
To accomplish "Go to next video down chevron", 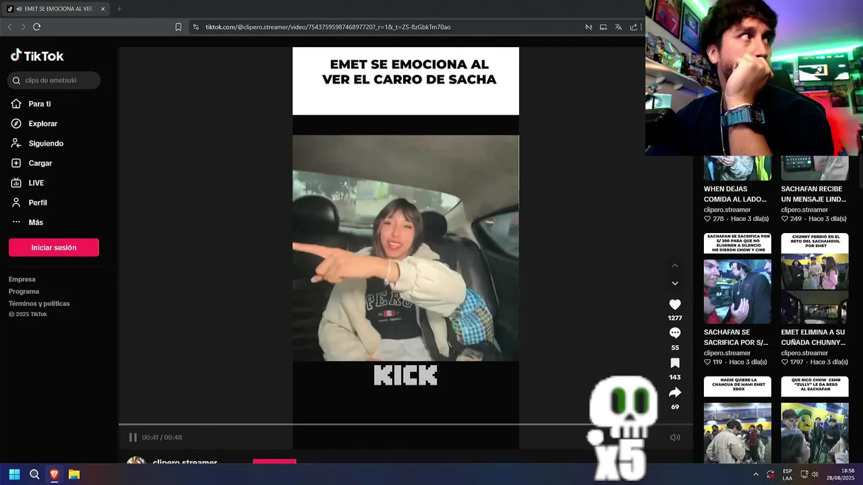I will [675, 284].
